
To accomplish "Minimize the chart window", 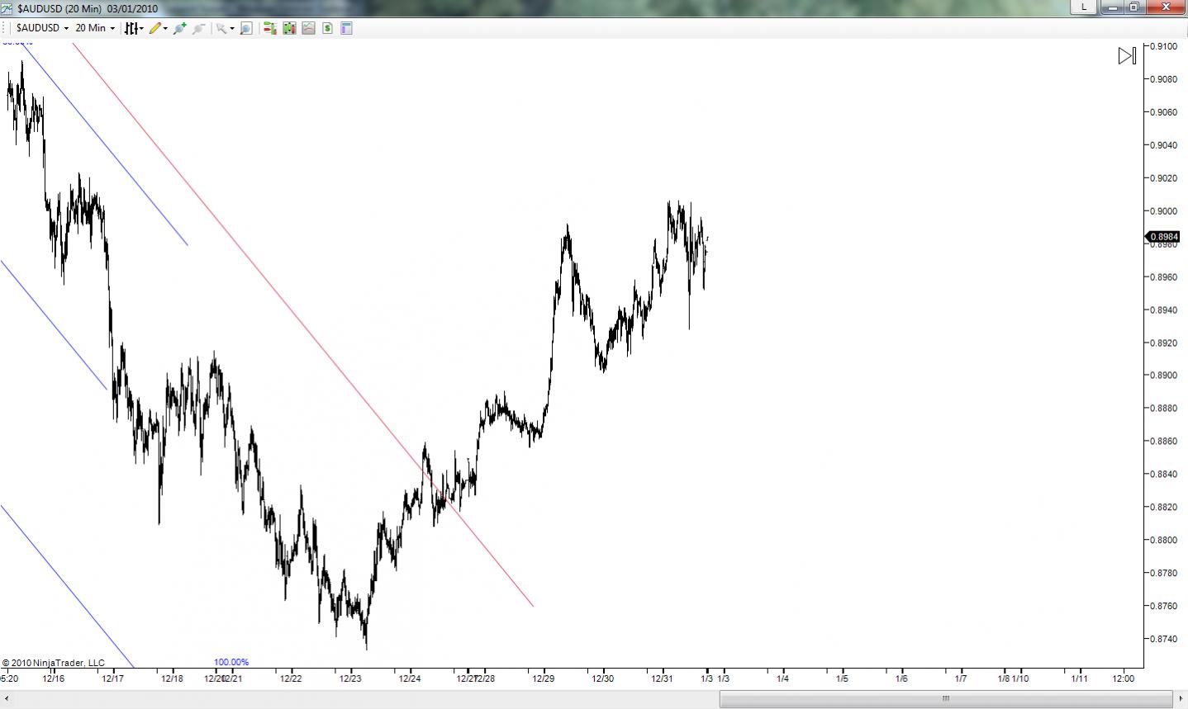I will tap(1114, 7).
